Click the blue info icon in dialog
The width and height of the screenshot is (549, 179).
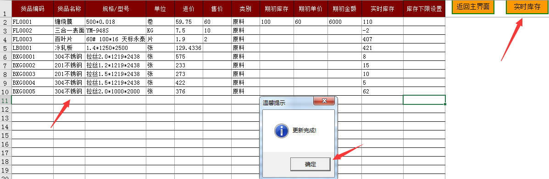click(282, 131)
